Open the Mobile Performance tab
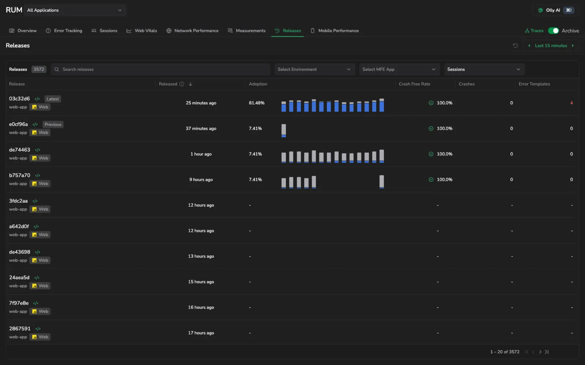585x365 pixels. [335, 31]
